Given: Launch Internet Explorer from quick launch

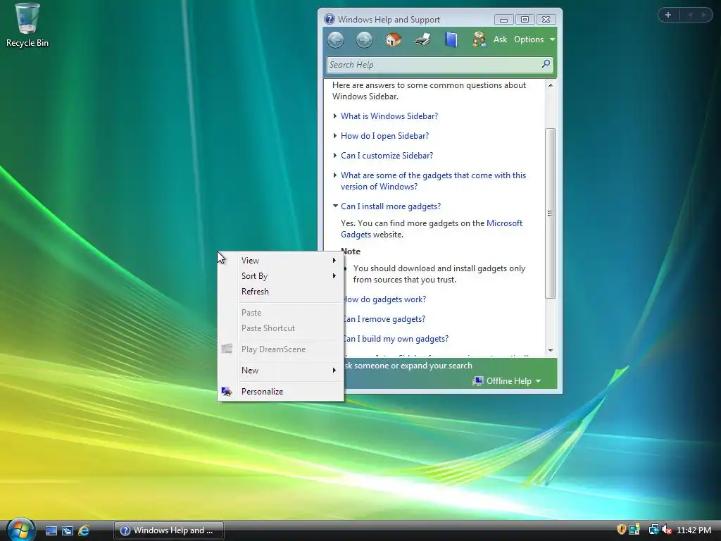Looking at the screenshot, I should click(84, 530).
